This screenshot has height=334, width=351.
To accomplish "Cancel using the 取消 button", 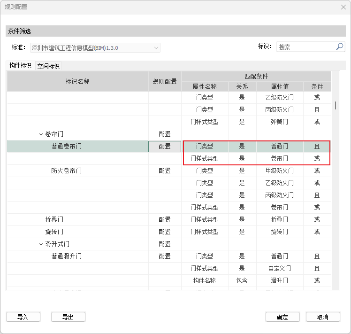I will pyautogui.click(x=323, y=317).
